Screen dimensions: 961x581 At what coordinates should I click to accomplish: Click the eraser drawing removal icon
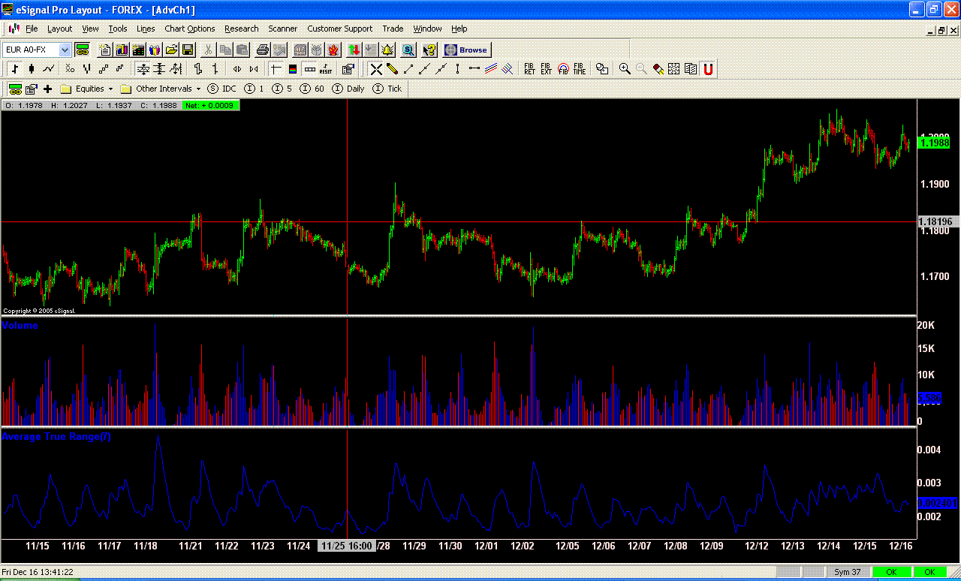pyautogui.click(x=658, y=68)
